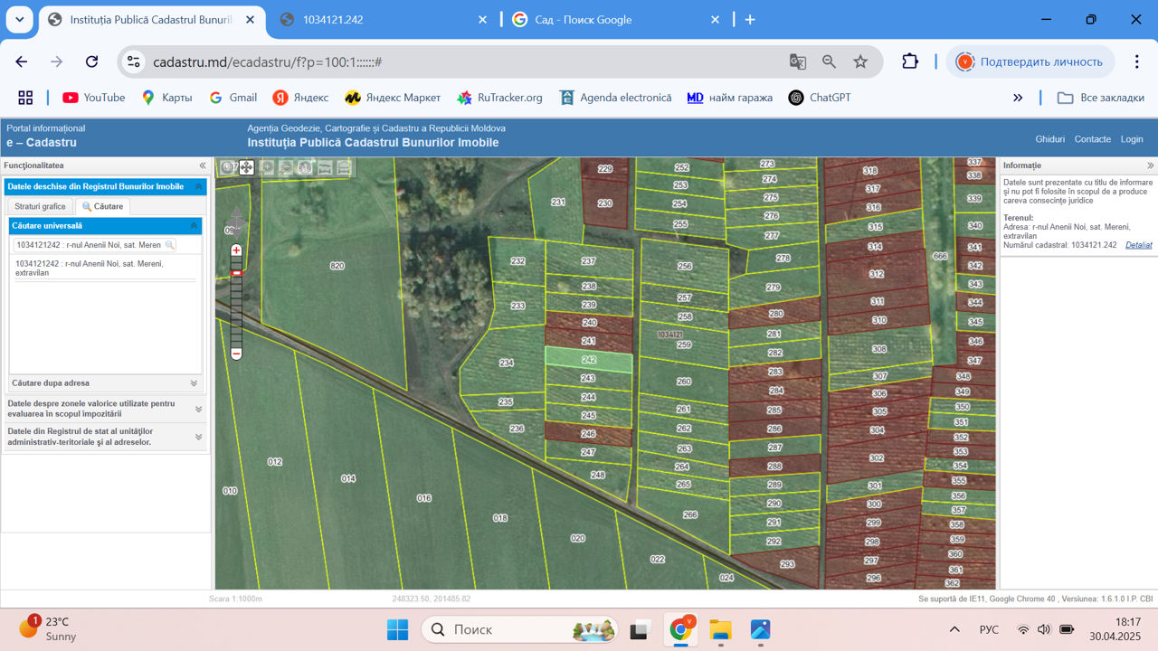
Task: Reload the cadastru.md page
Action: click(x=91, y=61)
